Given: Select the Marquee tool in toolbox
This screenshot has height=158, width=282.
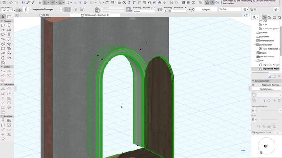Looking at the screenshot, I should [9, 17].
